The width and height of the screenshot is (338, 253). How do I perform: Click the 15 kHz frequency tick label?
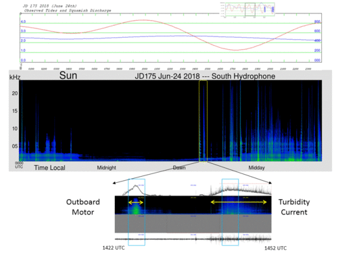click(x=15, y=111)
